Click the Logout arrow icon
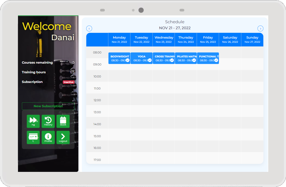 point(63,137)
